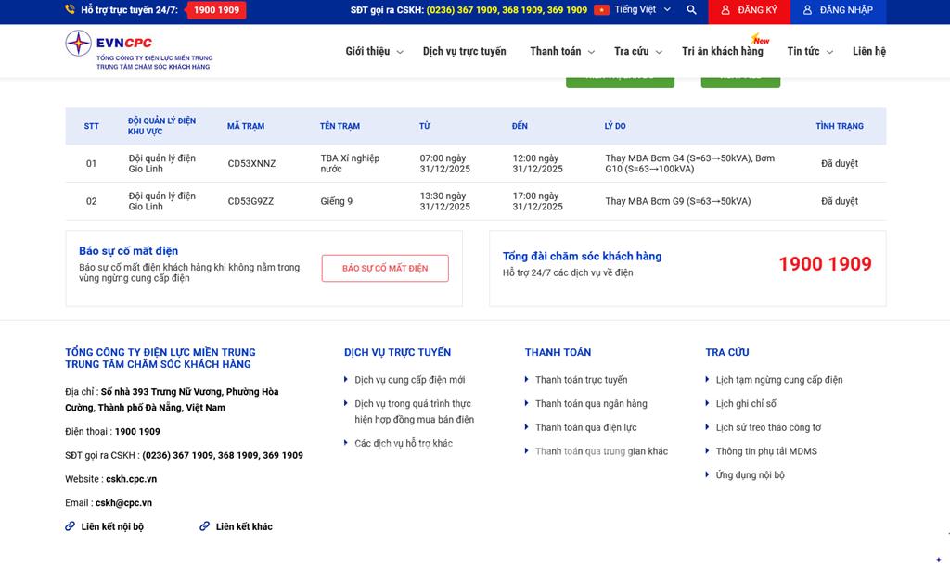The image size is (950, 569).
Task: Click the headset hotline support icon
Action: (71, 10)
